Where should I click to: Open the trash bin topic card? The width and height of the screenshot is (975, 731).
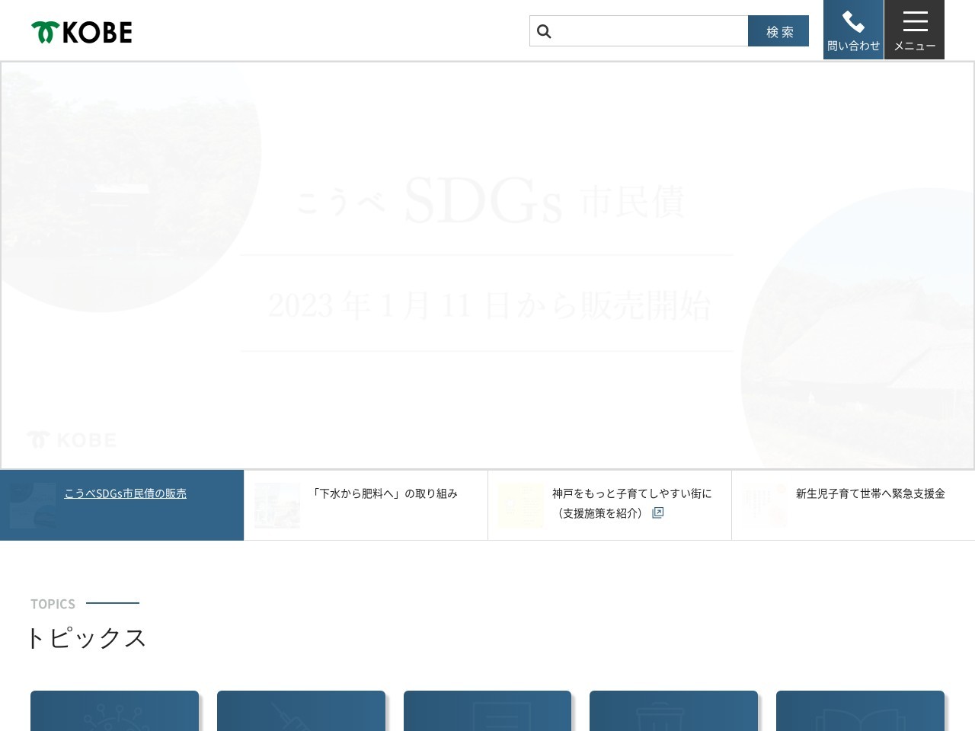(673, 711)
